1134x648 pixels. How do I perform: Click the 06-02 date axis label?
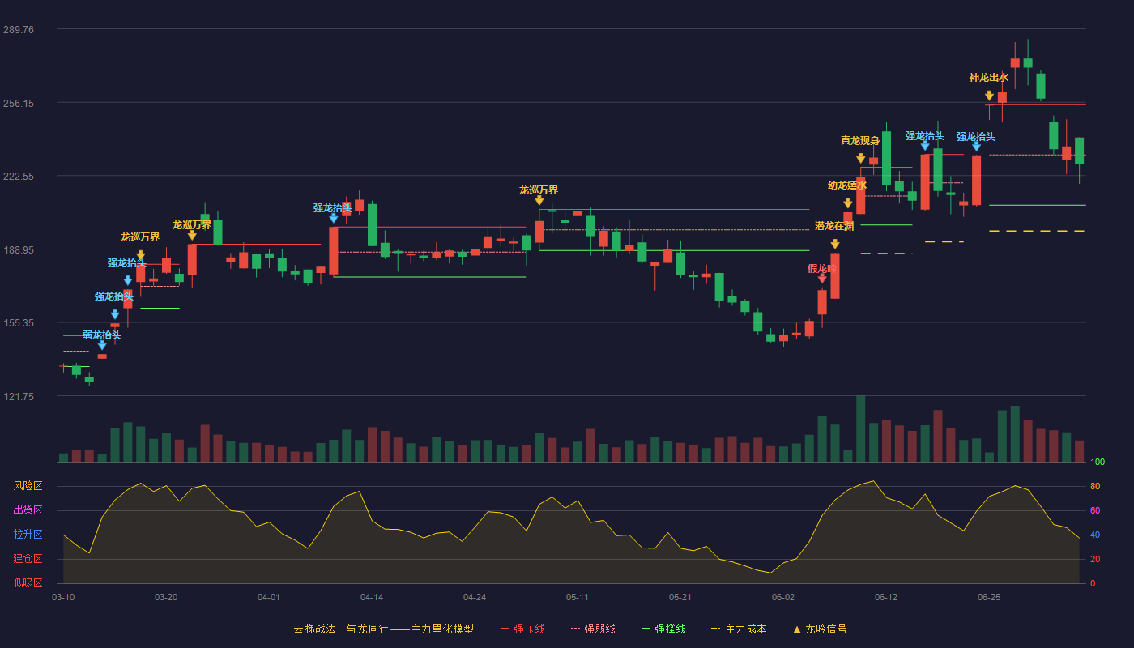point(783,597)
